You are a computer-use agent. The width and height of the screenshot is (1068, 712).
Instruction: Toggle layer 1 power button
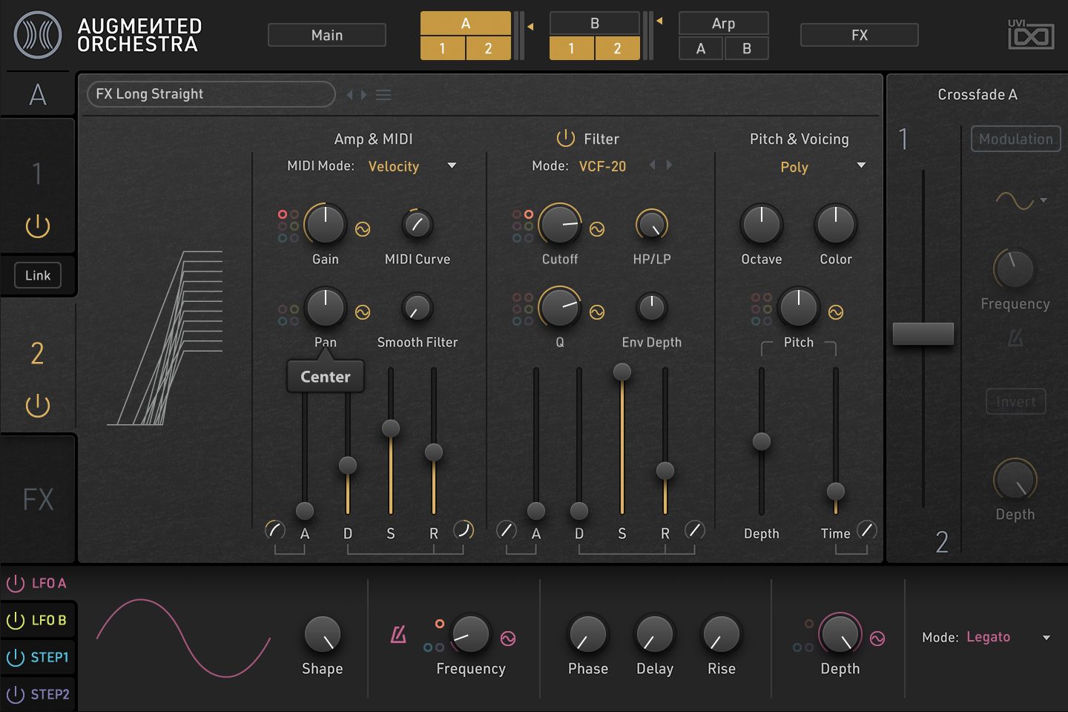coord(38,225)
